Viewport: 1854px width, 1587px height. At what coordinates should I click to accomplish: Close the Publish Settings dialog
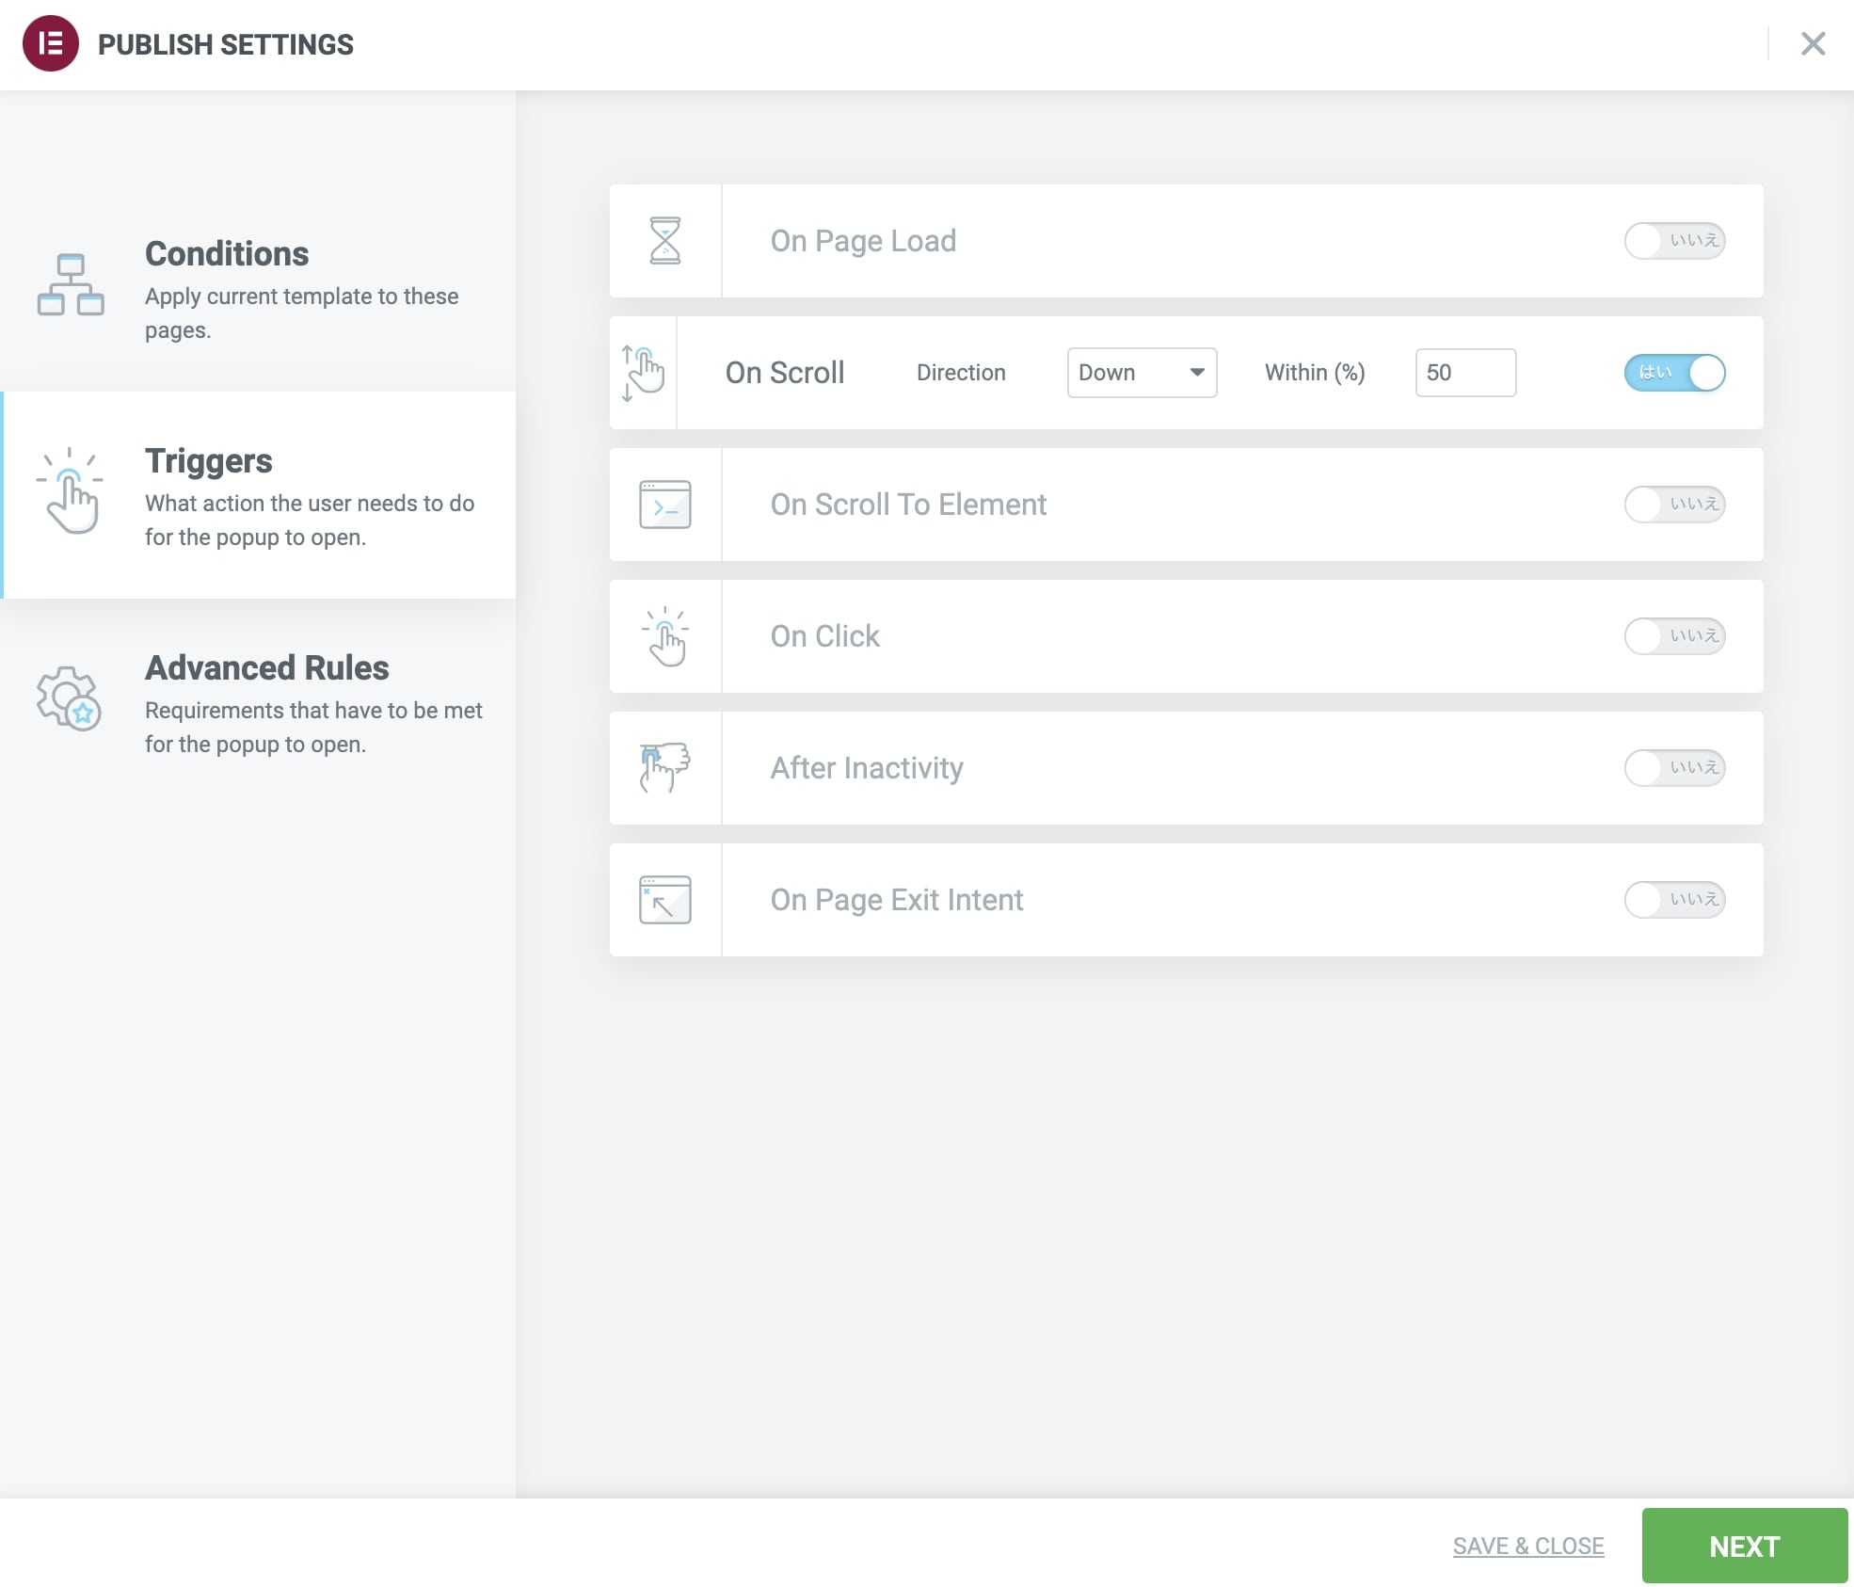(x=1813, y=44)
